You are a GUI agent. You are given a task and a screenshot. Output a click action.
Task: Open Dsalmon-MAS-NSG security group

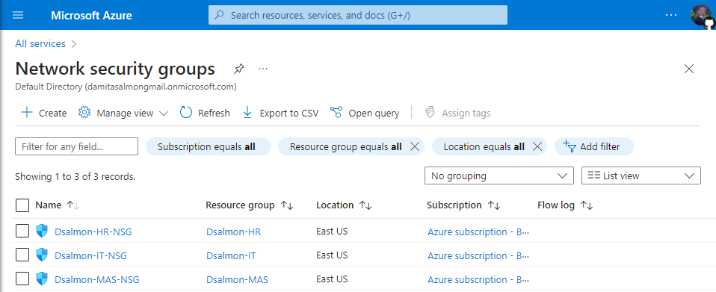click(x=97, y=279)
